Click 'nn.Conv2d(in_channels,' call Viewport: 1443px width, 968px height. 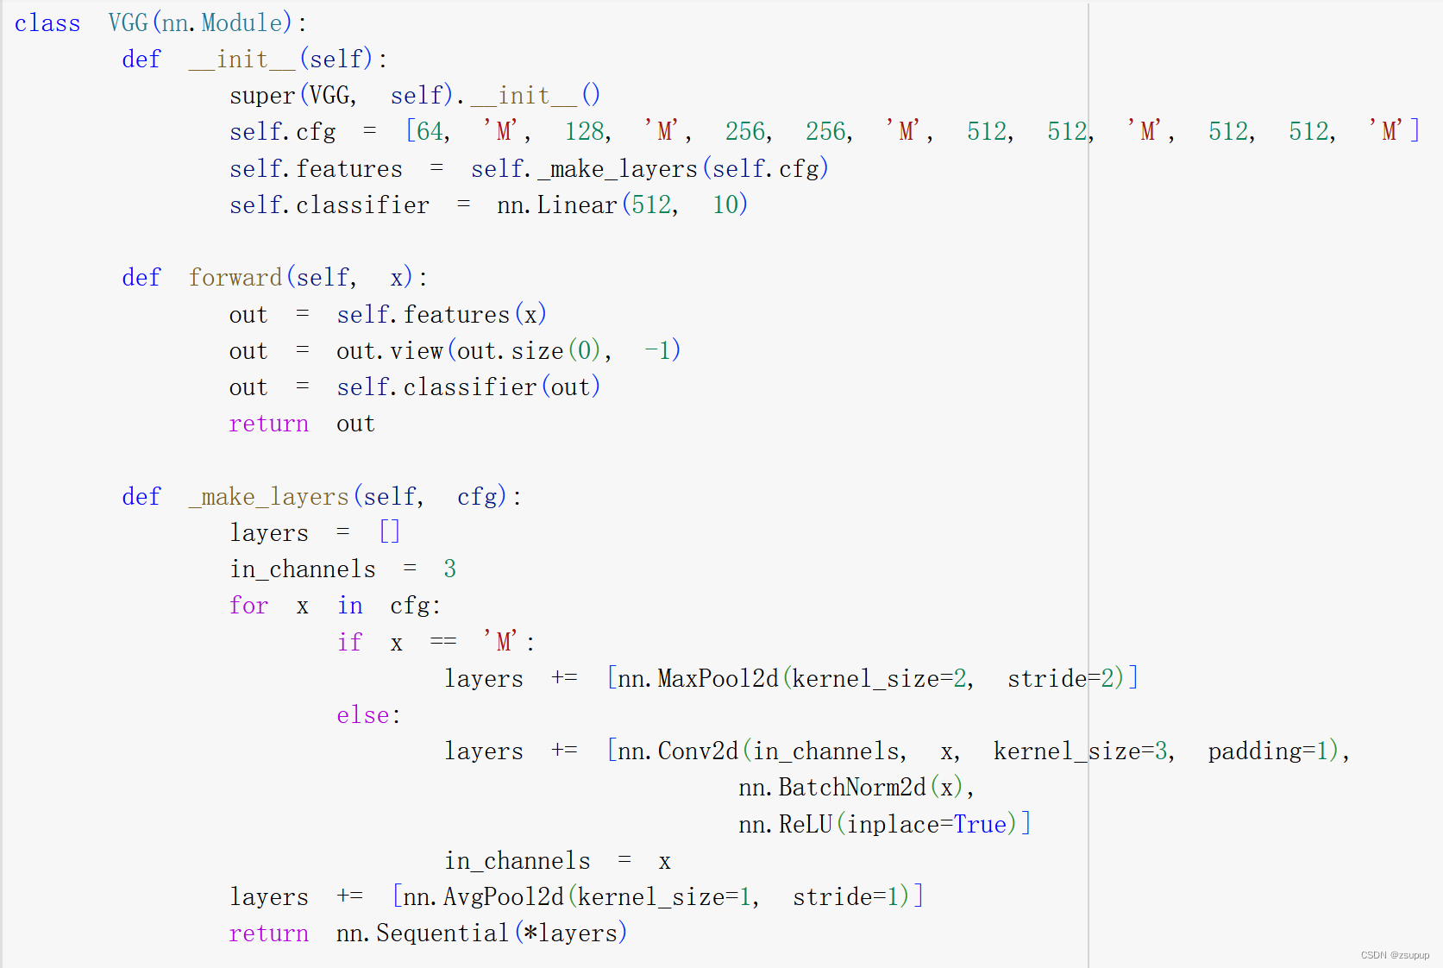[762, 751]
